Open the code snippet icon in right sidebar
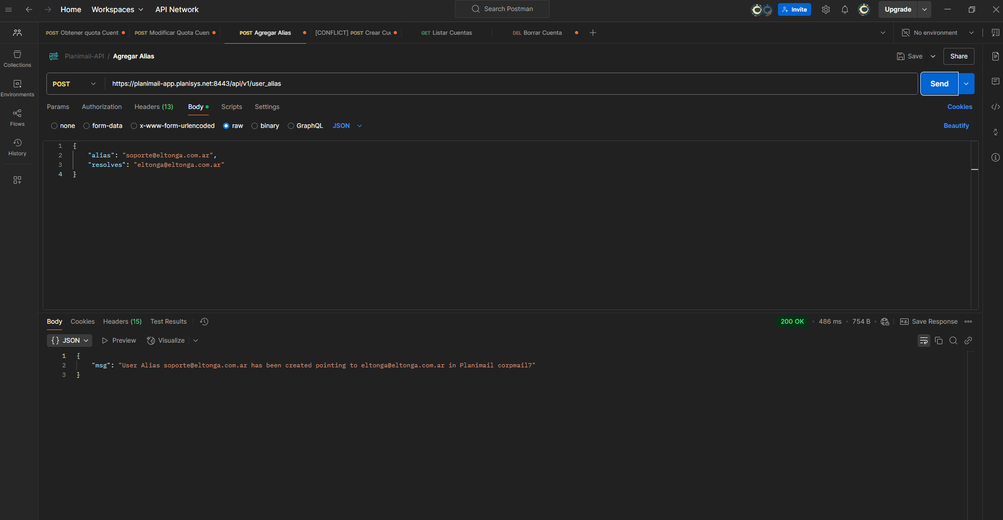Screen dimensions: 1003x520 [x=995, y=107]
